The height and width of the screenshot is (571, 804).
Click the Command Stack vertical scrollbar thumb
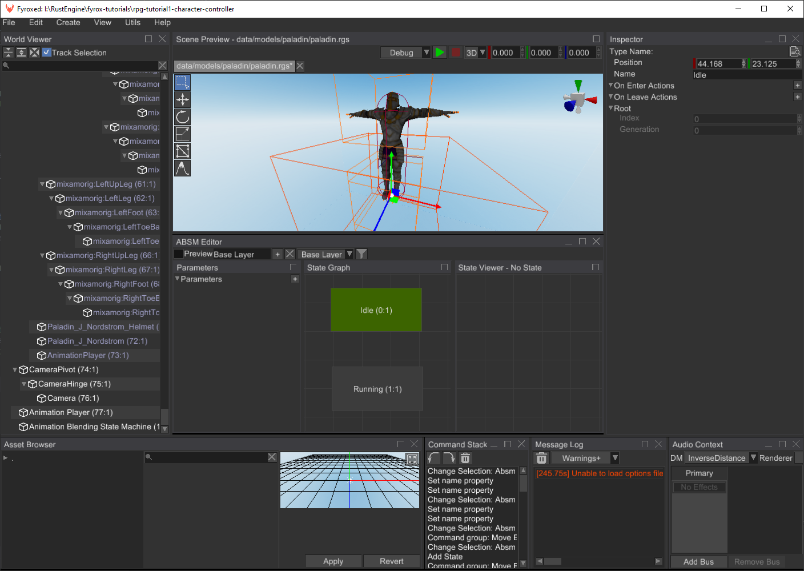click(x=523, y=484)
